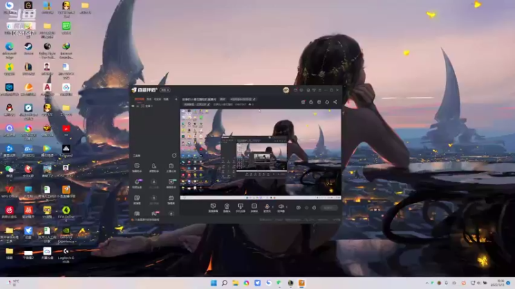Click the refresh icon beside the toolbox heading
The image size is (515, 289).
point(174,155)
